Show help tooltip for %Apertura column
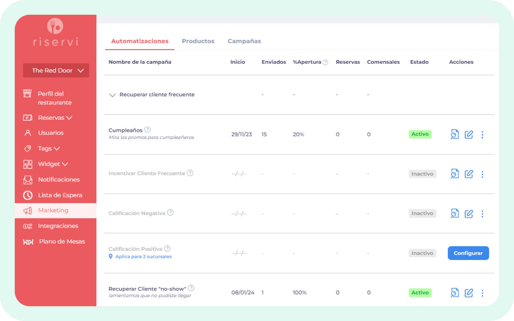This screenshot has height=321, width=514. (x=325, y=62)
